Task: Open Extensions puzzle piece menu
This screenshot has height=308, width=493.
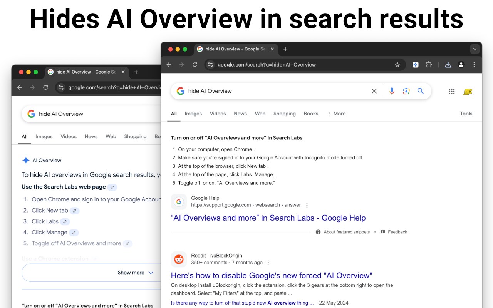Action: [429, 65]
